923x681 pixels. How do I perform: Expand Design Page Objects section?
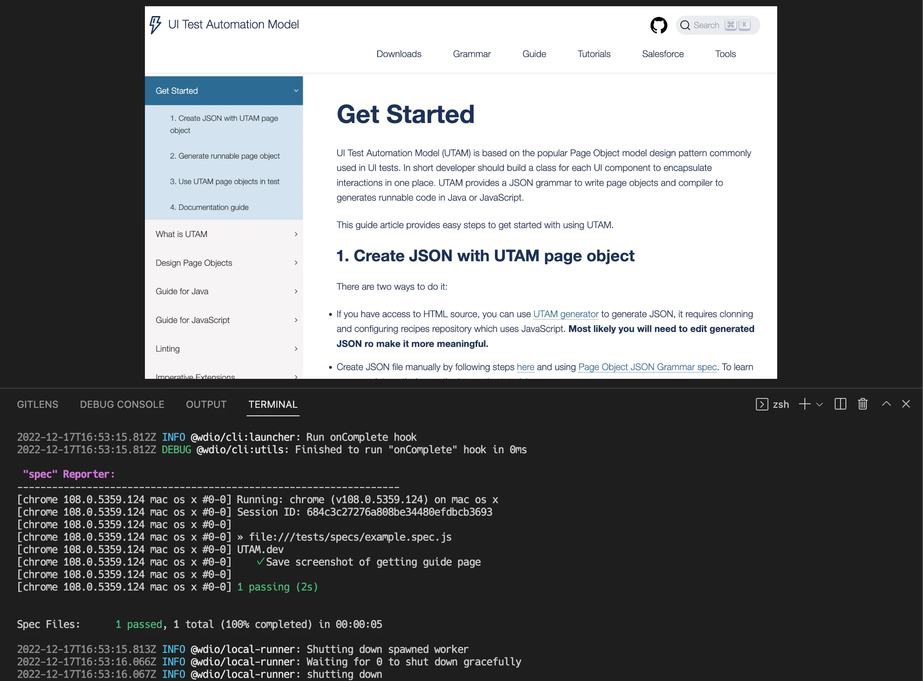pos(224,263)
